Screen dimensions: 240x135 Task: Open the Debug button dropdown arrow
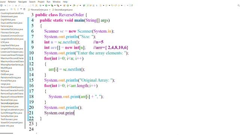(43, 6)
